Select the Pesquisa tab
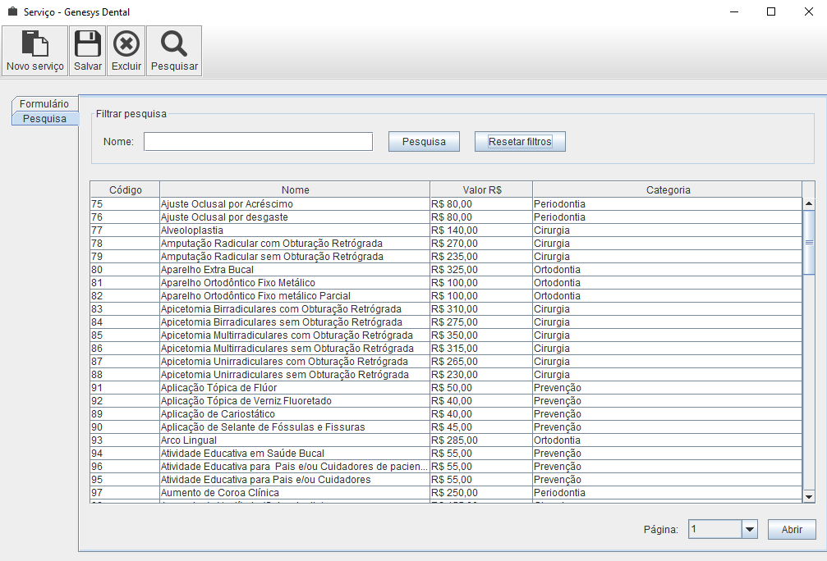Screen dimensions: 827x561 pos(44,119)
